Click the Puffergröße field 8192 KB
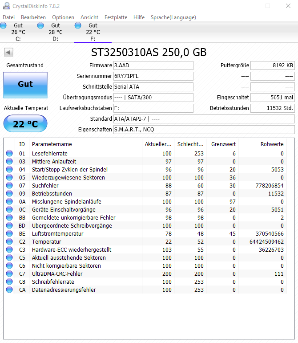The image size is (298, 343). [x=273, y=65]
